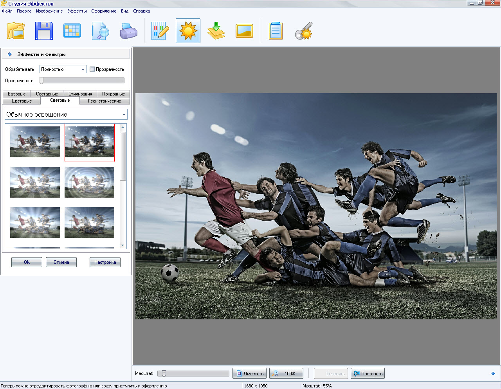Open the Вид menu
Image resolution: width=501 pixels, height=389 pixels.
pyautogui.click(x=124, y=11)
